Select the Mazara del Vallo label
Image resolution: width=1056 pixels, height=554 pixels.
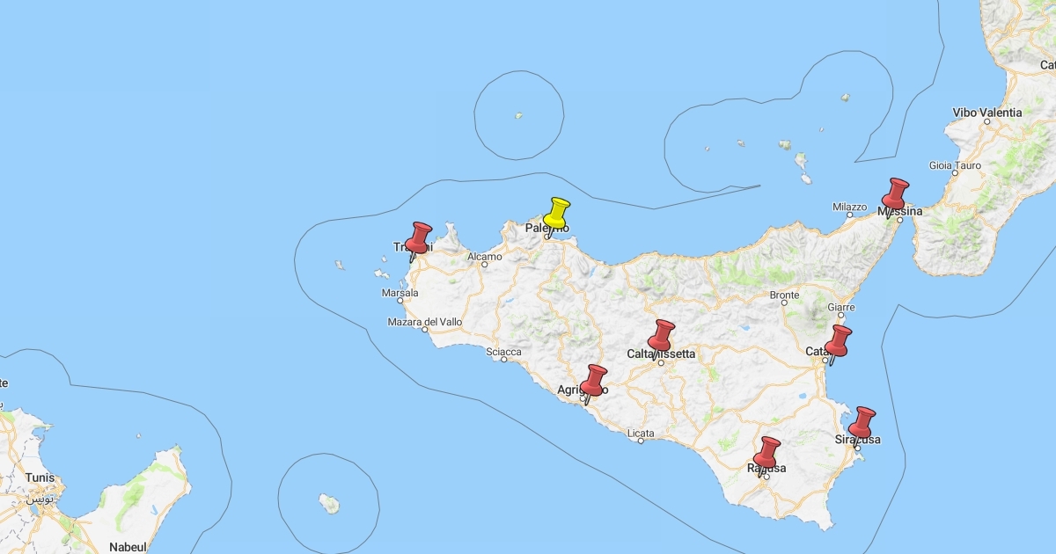(424, 322)
